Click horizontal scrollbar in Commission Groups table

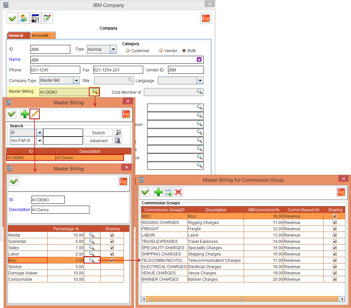coord(242,299)
